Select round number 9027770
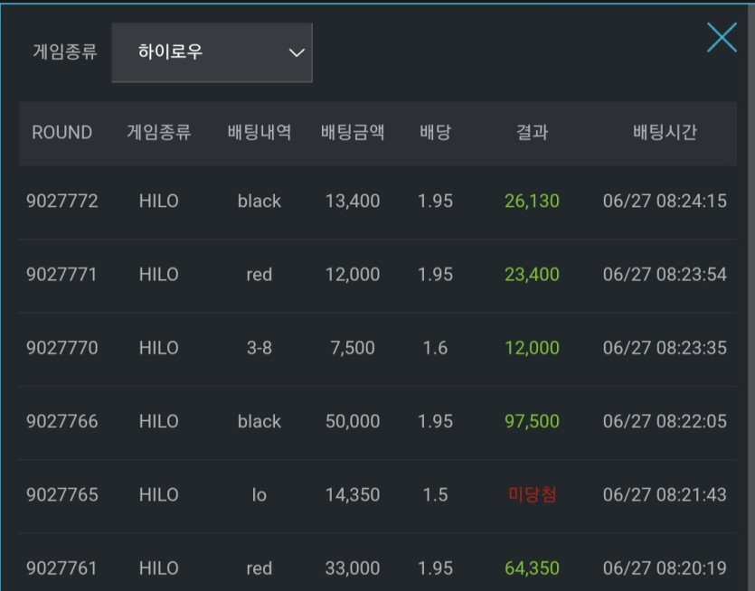Screen dimensions: 755x591 pyautogui.click(x=62, y=348)
